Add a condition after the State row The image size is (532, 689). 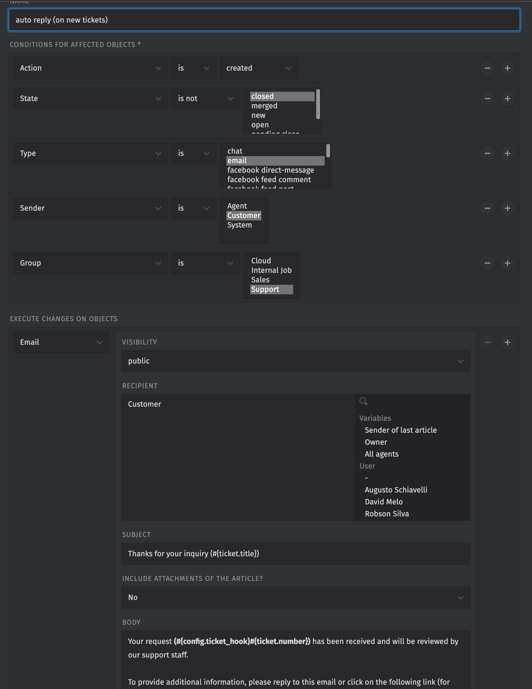[507, 99]
